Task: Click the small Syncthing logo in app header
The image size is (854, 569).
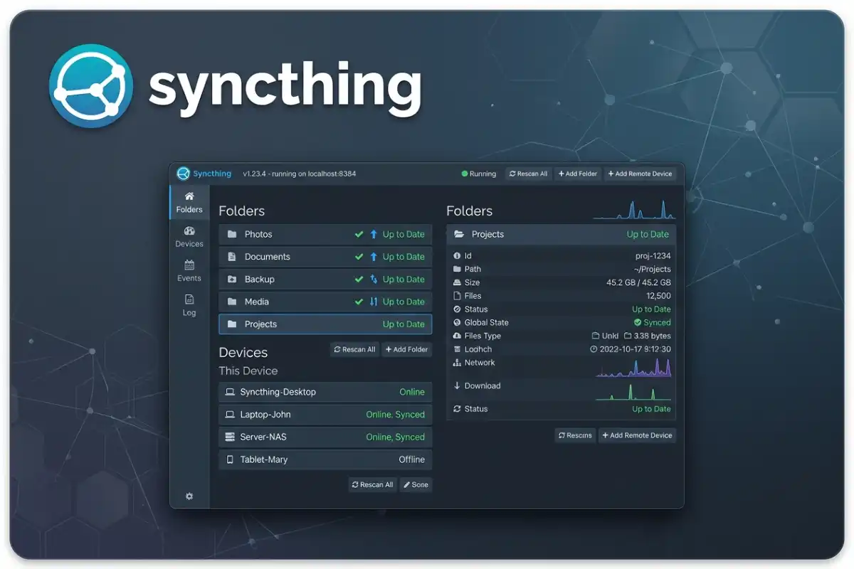Action: [x=184, y=174]
